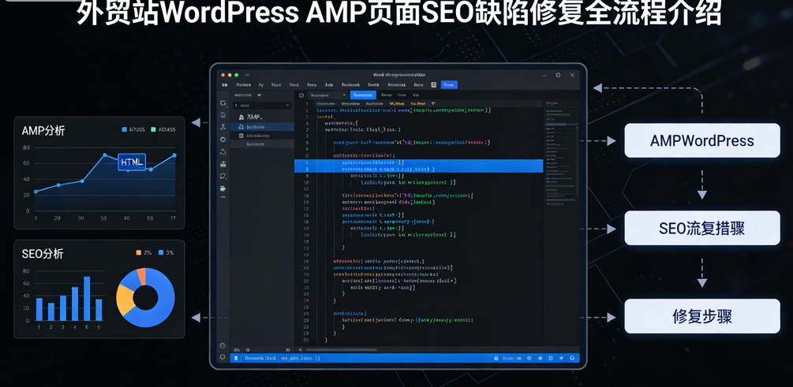This screenshot has height=387, width=793.
Task: Click the blue circular icon in activity bar
Action: tap(223, 139)
